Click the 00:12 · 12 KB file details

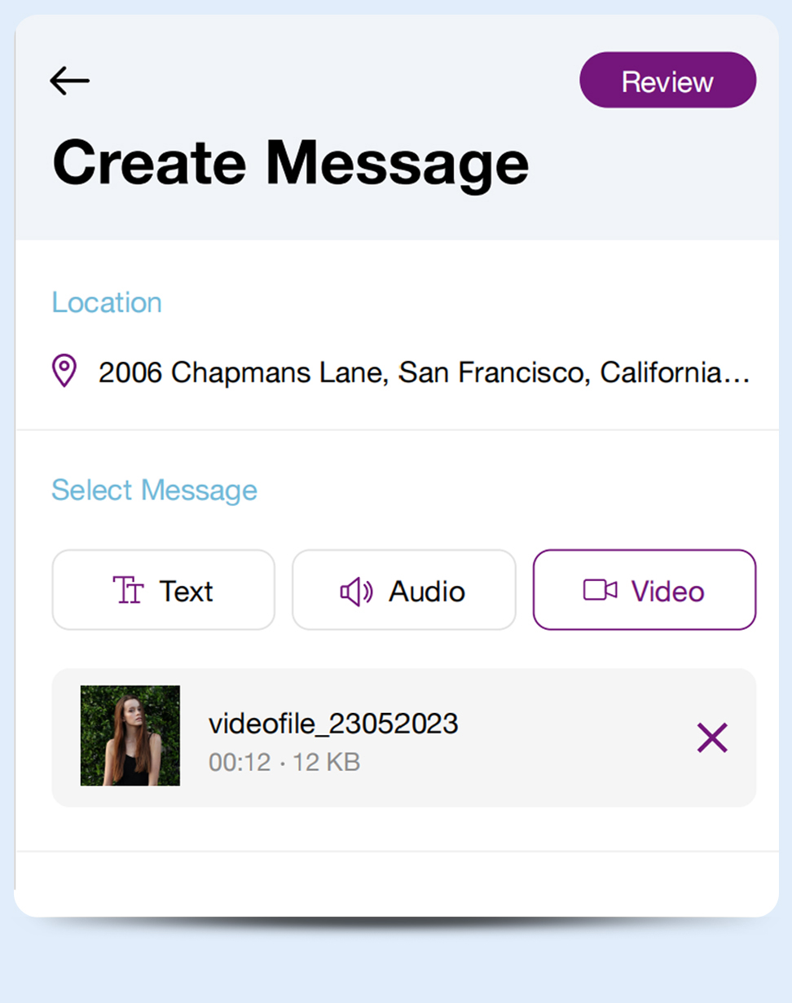pyautogui.click(x=284, y=762)
